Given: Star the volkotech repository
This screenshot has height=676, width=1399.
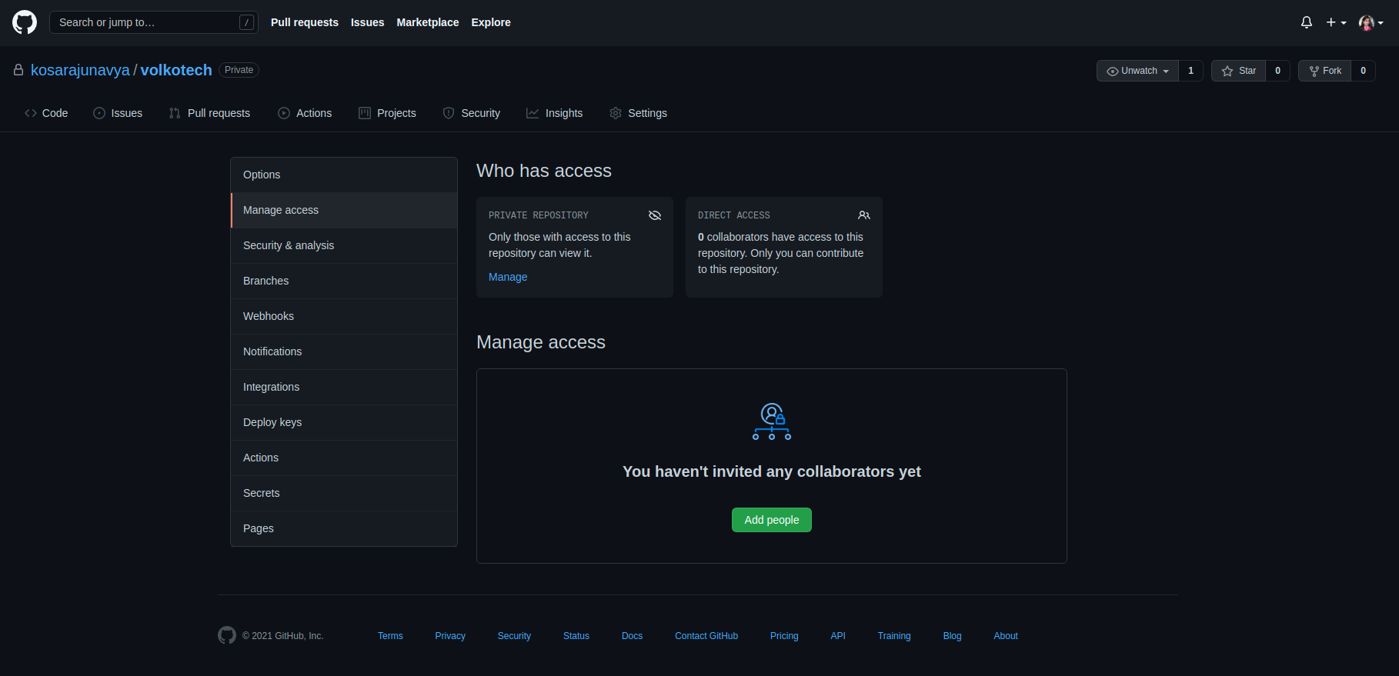Looking at the screenshot, I should tap(1238, 71).
